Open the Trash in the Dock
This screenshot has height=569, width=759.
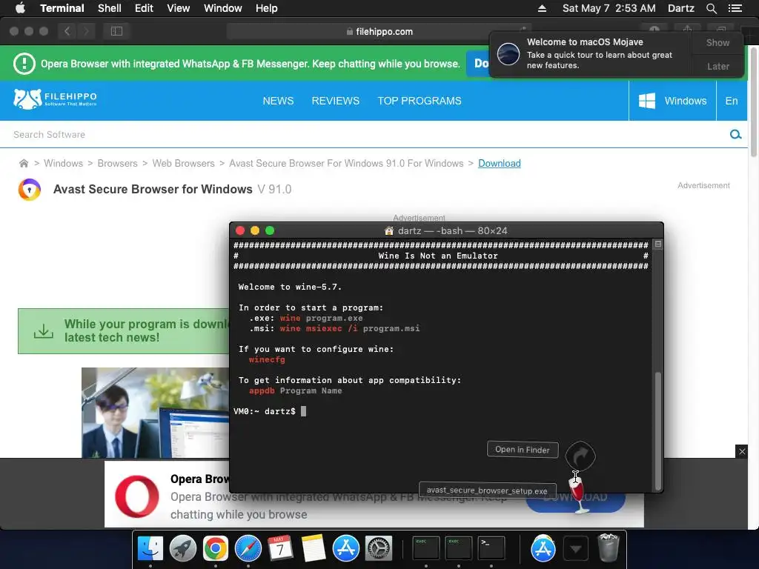coord(608,548)
